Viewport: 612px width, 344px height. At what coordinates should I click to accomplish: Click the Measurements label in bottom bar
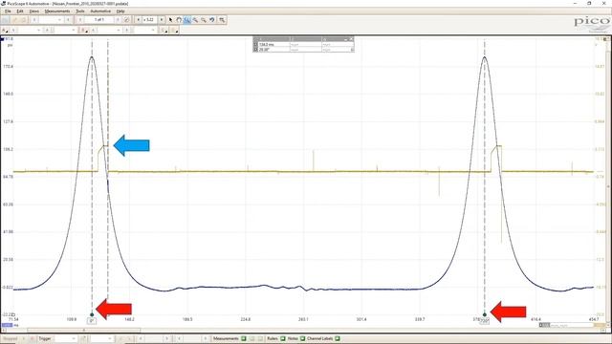coord(226,338)
